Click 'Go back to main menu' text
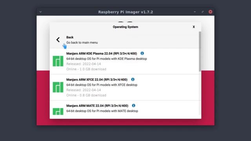The image size is (251, 141). pyautogui.click(x=82, y=43)
